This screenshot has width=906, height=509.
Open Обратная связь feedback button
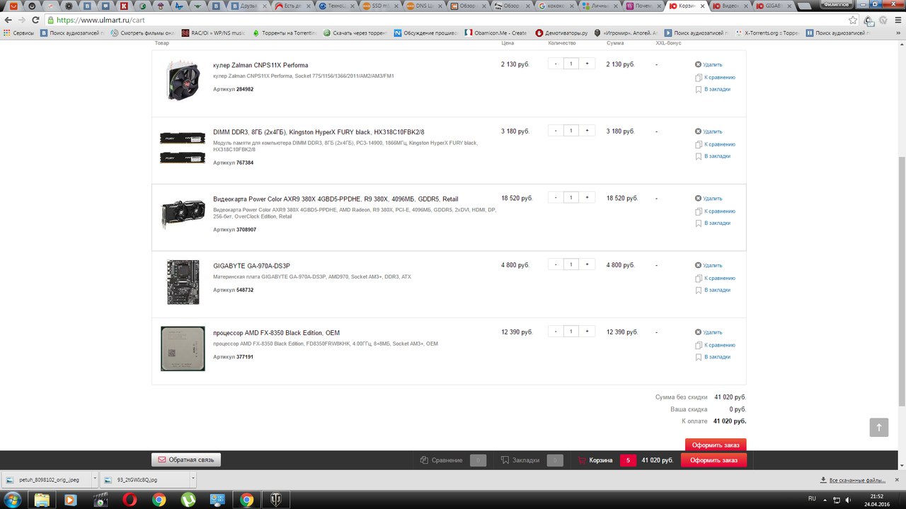pos(186,460)
